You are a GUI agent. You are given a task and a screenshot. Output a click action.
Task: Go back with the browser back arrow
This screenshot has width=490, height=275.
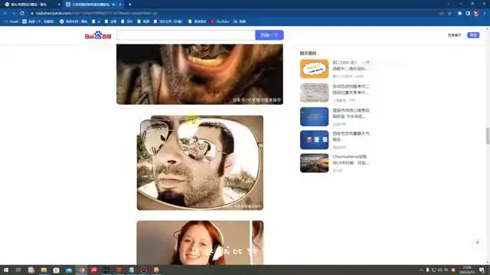tap(5, 13)
